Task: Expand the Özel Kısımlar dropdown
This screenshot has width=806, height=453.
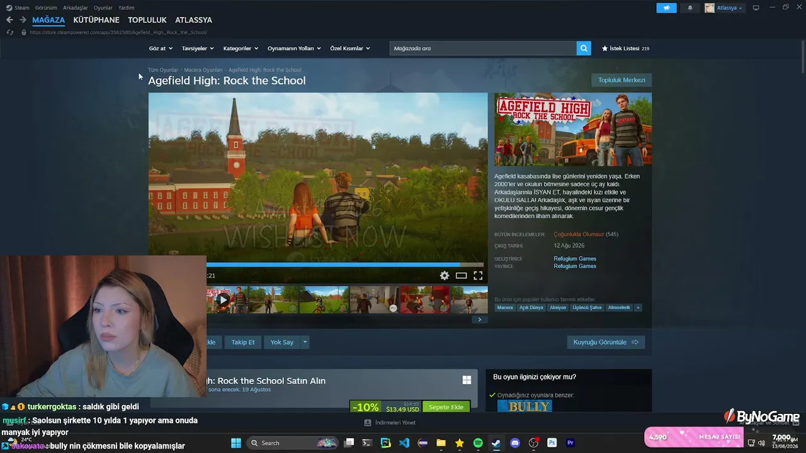Action: pos(350,48)
